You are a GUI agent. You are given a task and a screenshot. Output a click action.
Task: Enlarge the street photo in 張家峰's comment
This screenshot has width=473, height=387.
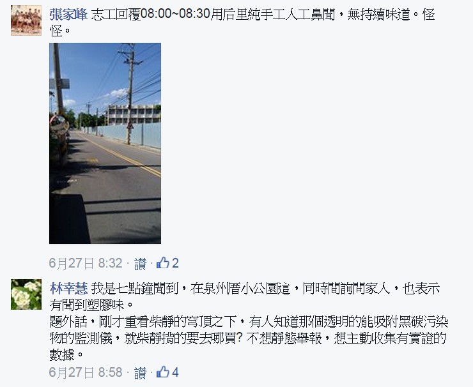pyautogui.click(x=105, y=143)
